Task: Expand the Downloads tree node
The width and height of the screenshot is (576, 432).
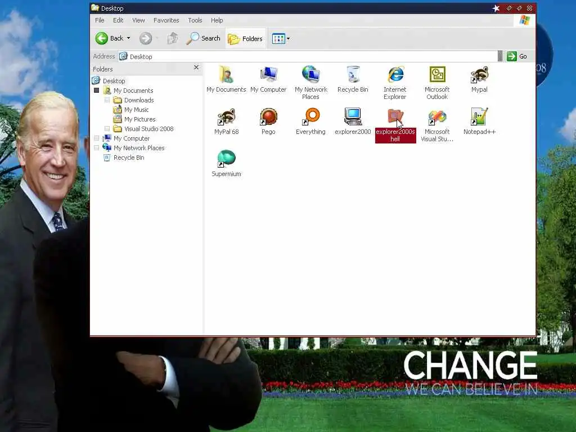Action: [107, 100]
